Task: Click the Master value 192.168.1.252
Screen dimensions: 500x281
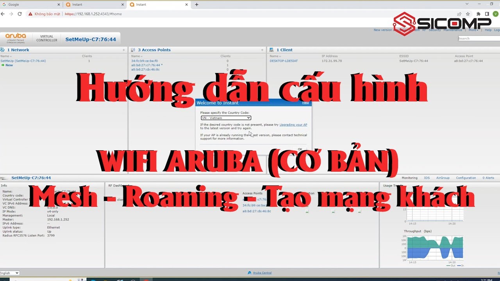Action: pyautogui.click(x=58, y=219)
